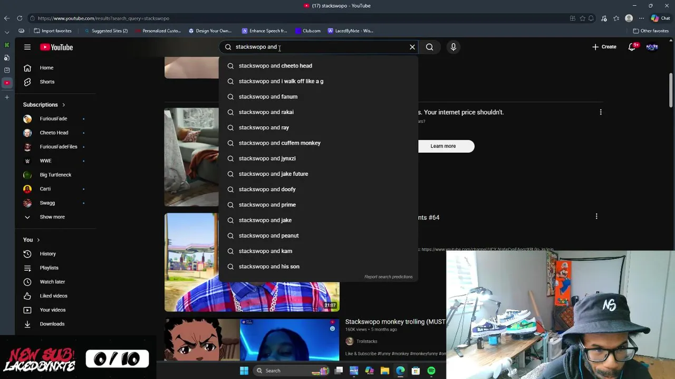Click the YouTube logo
The image size is (675, 379).
coord(56,47)
